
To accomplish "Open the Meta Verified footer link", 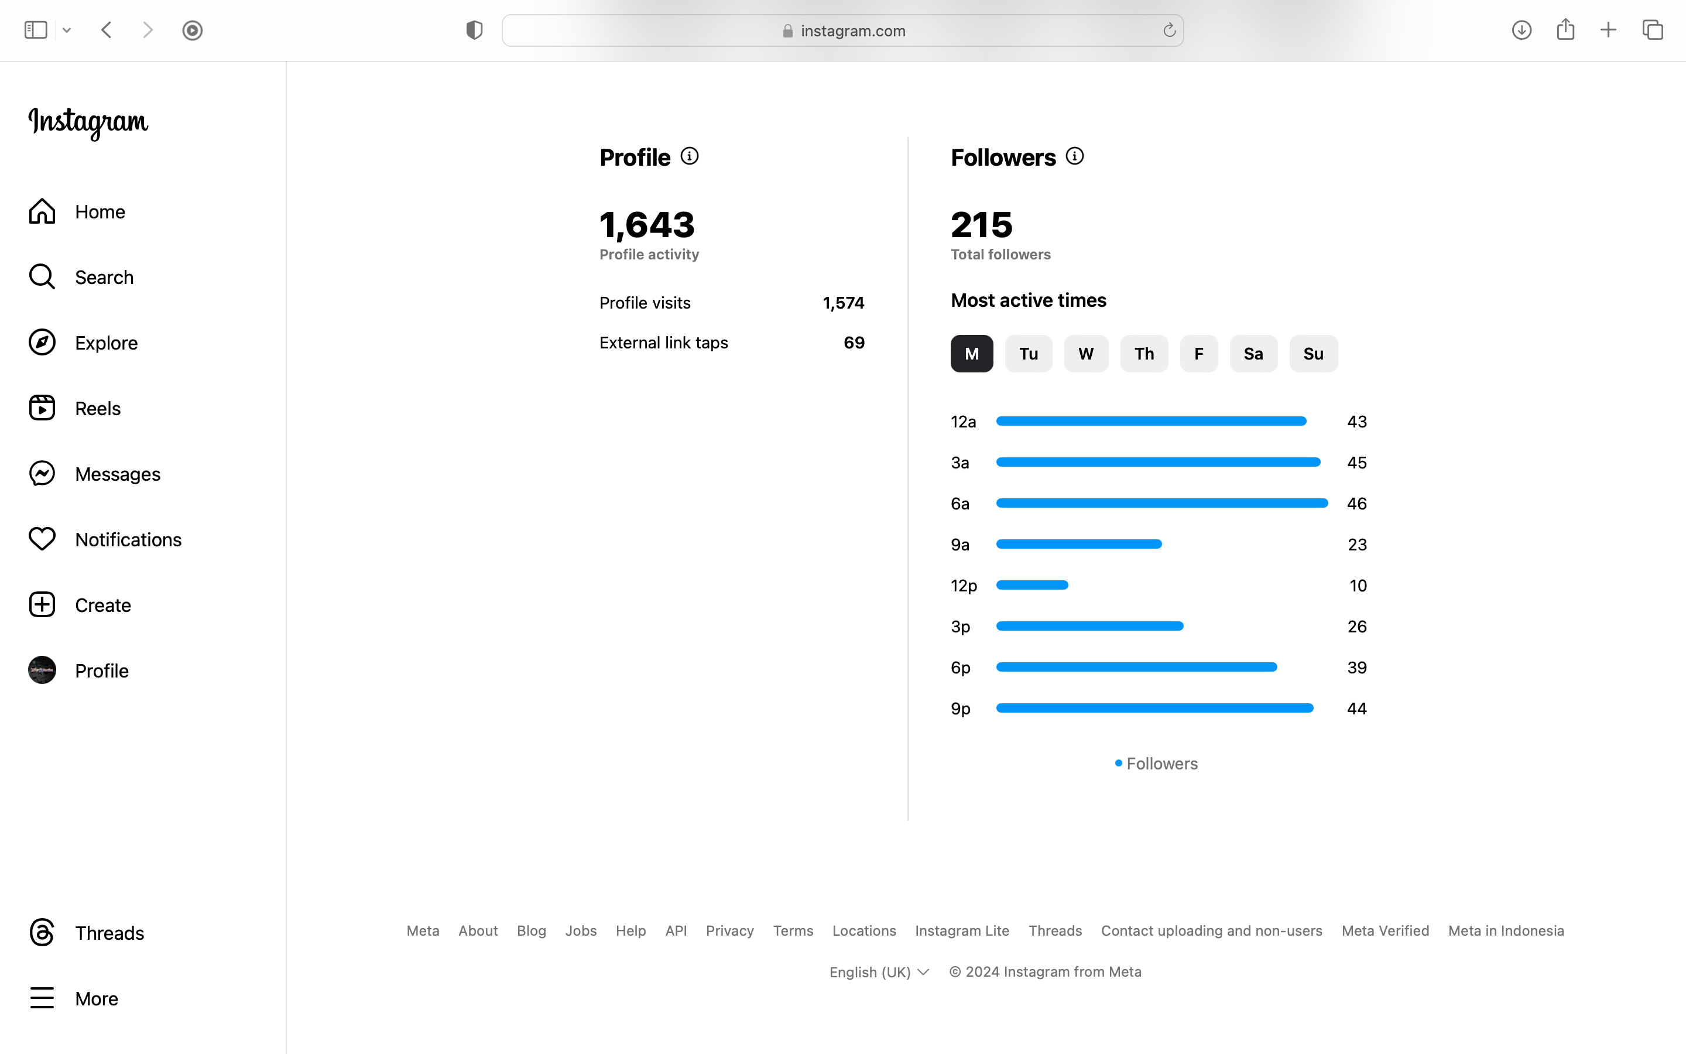I will [x=1385, y=930].
